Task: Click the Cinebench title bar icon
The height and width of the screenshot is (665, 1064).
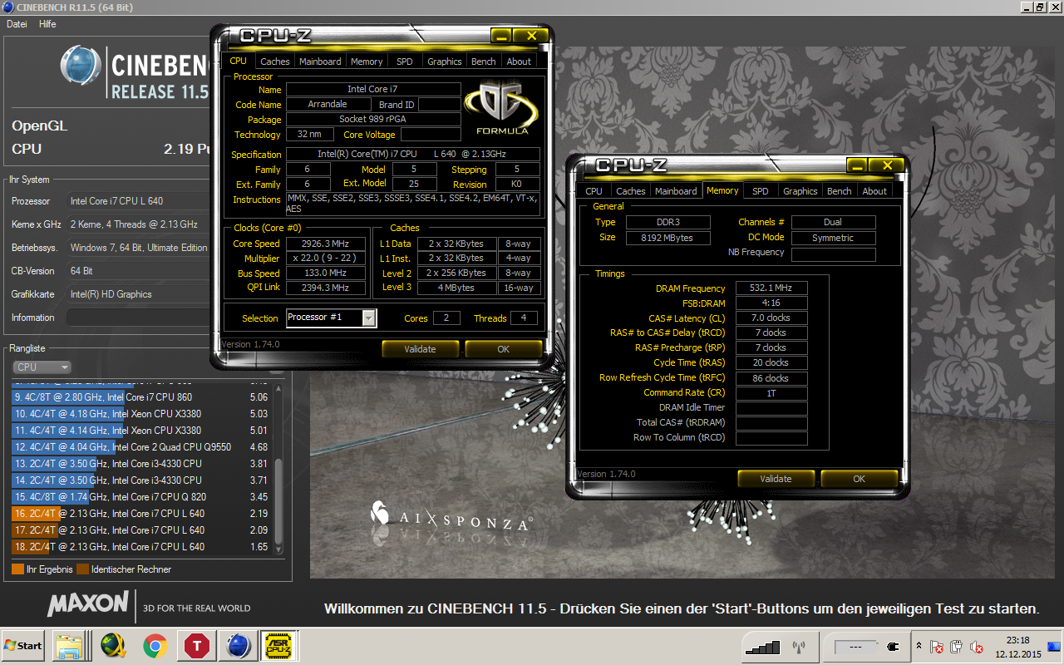Action: pyautogui.click(x=7, y=7)
